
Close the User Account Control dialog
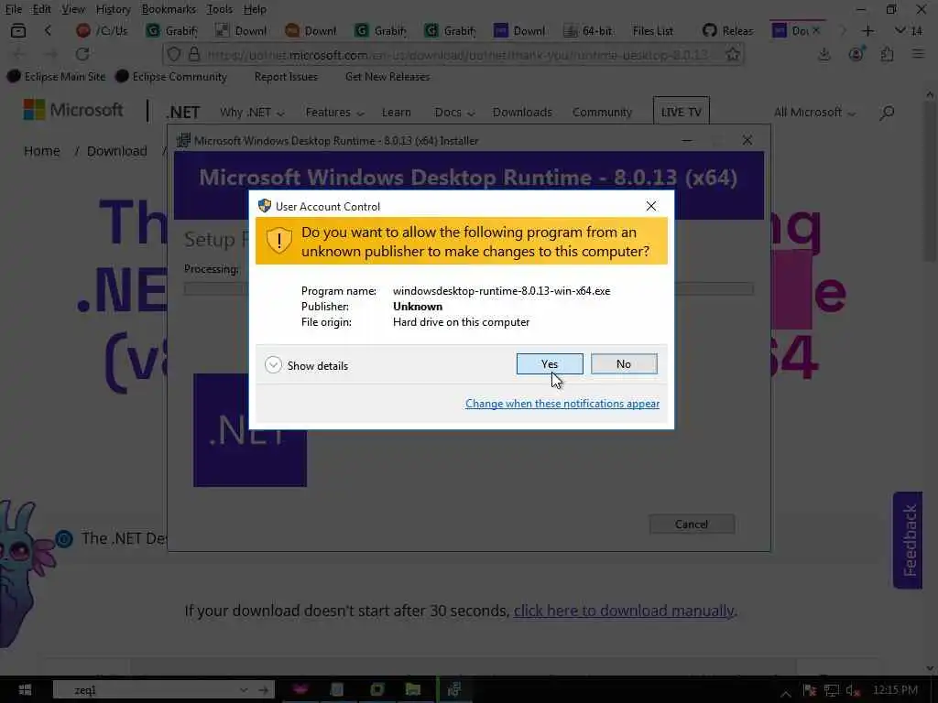point(651,206)
